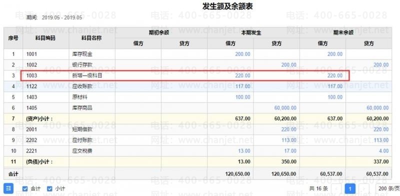Click 应交税费 debit amount 13.00

click(244, 151)
